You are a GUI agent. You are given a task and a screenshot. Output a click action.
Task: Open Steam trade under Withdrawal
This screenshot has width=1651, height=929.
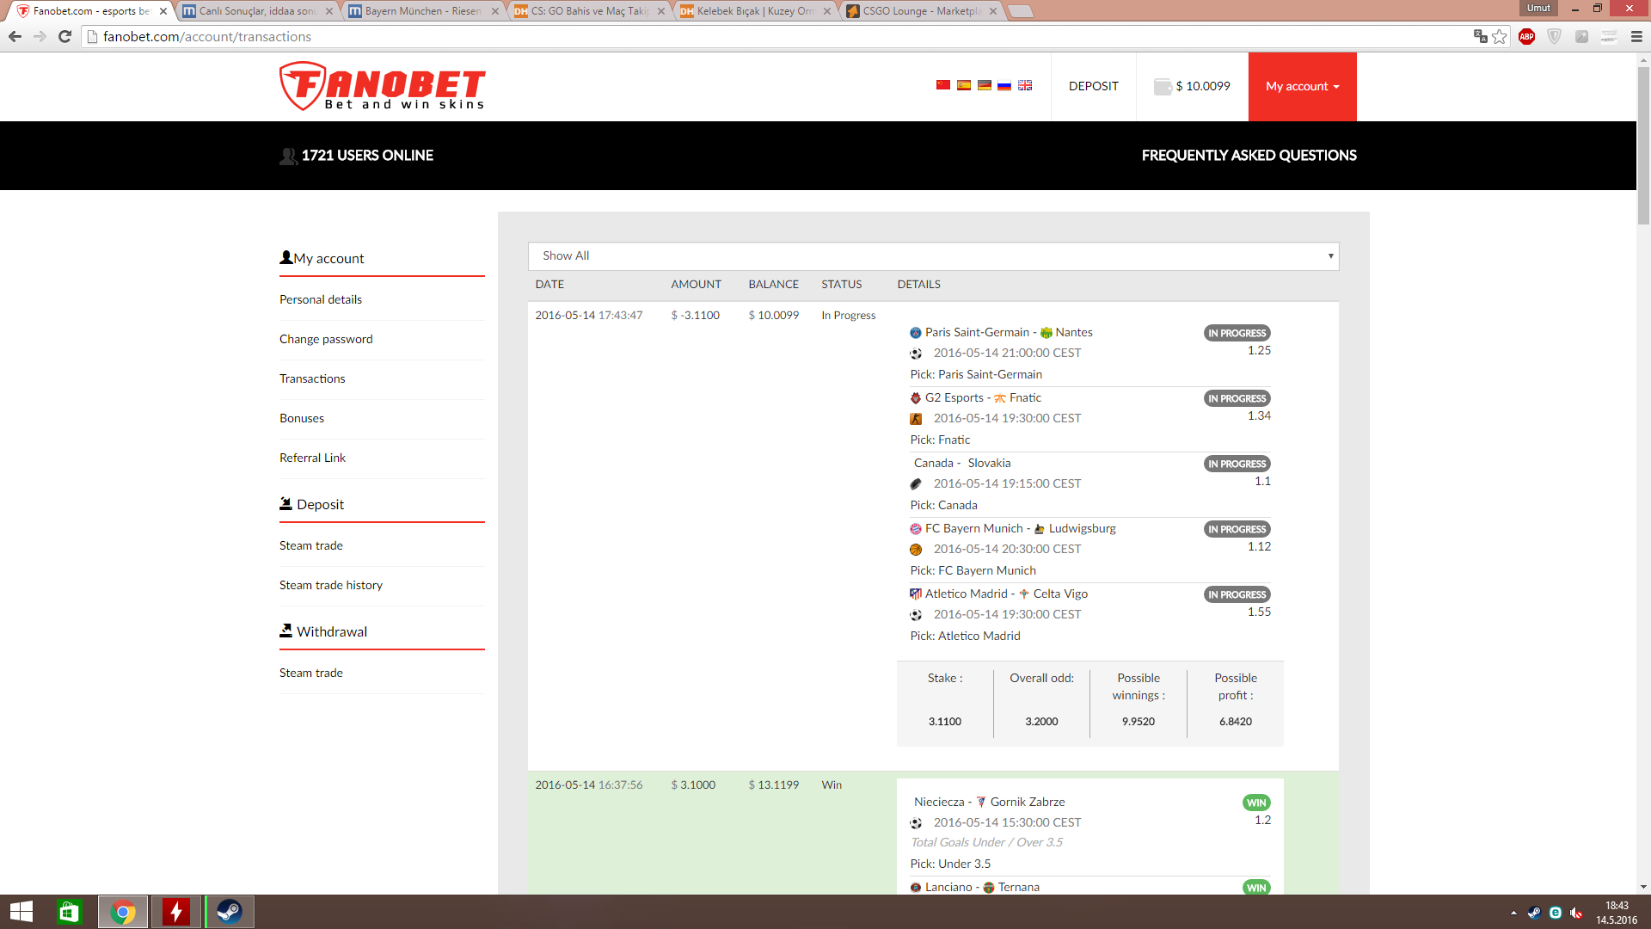coord(311,674)
